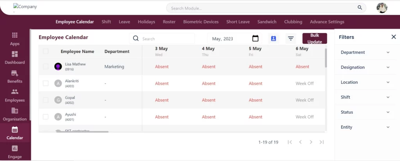Click Ayushi's 5 May Absent status
400x161 pixels.
coord(255,117)
